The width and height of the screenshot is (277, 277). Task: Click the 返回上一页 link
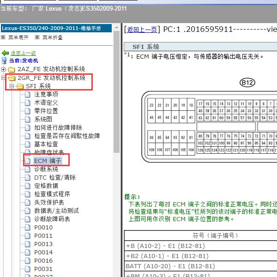tap(142, 30)
